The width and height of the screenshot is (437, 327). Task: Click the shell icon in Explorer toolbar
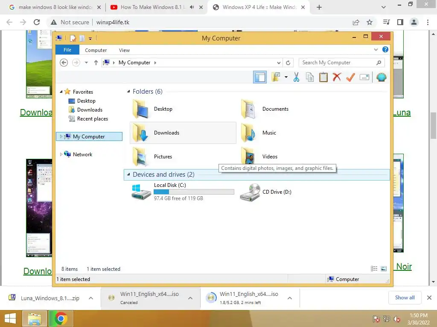pyautogui.click(x=381, y=77)
